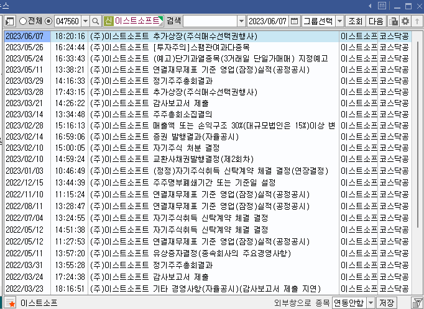Open settings gear in toolbar
This screenshot has height=309, width=424.
(405, 21)
